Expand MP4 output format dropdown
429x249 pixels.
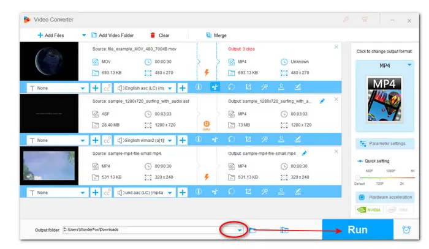point(409,65)
